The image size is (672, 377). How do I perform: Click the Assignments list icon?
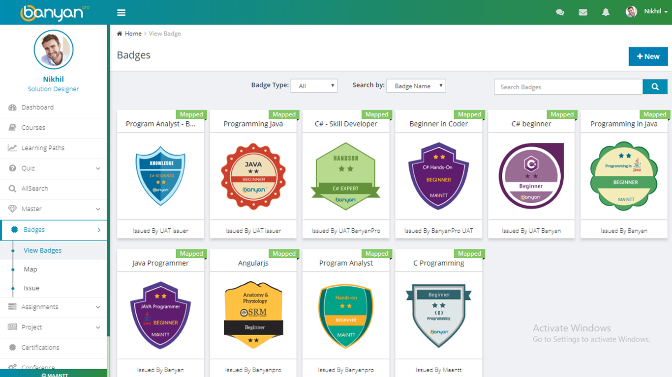click(12, 307)
